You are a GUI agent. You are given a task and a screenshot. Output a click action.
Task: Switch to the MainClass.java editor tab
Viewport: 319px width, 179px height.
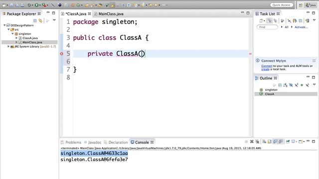pyautogui.click(x=111, y=14)
